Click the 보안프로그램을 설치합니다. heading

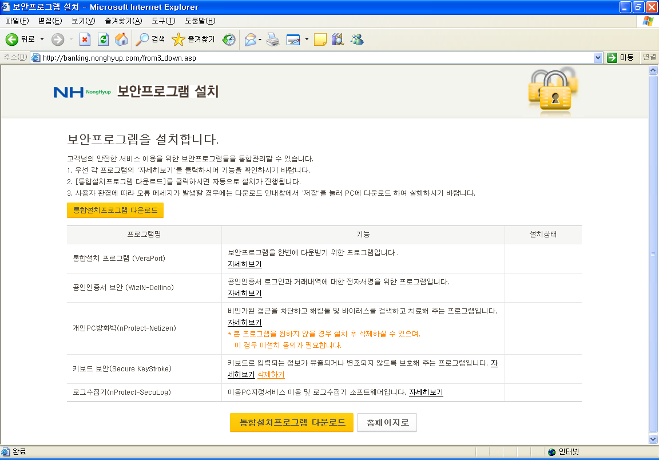coord(143,139)
